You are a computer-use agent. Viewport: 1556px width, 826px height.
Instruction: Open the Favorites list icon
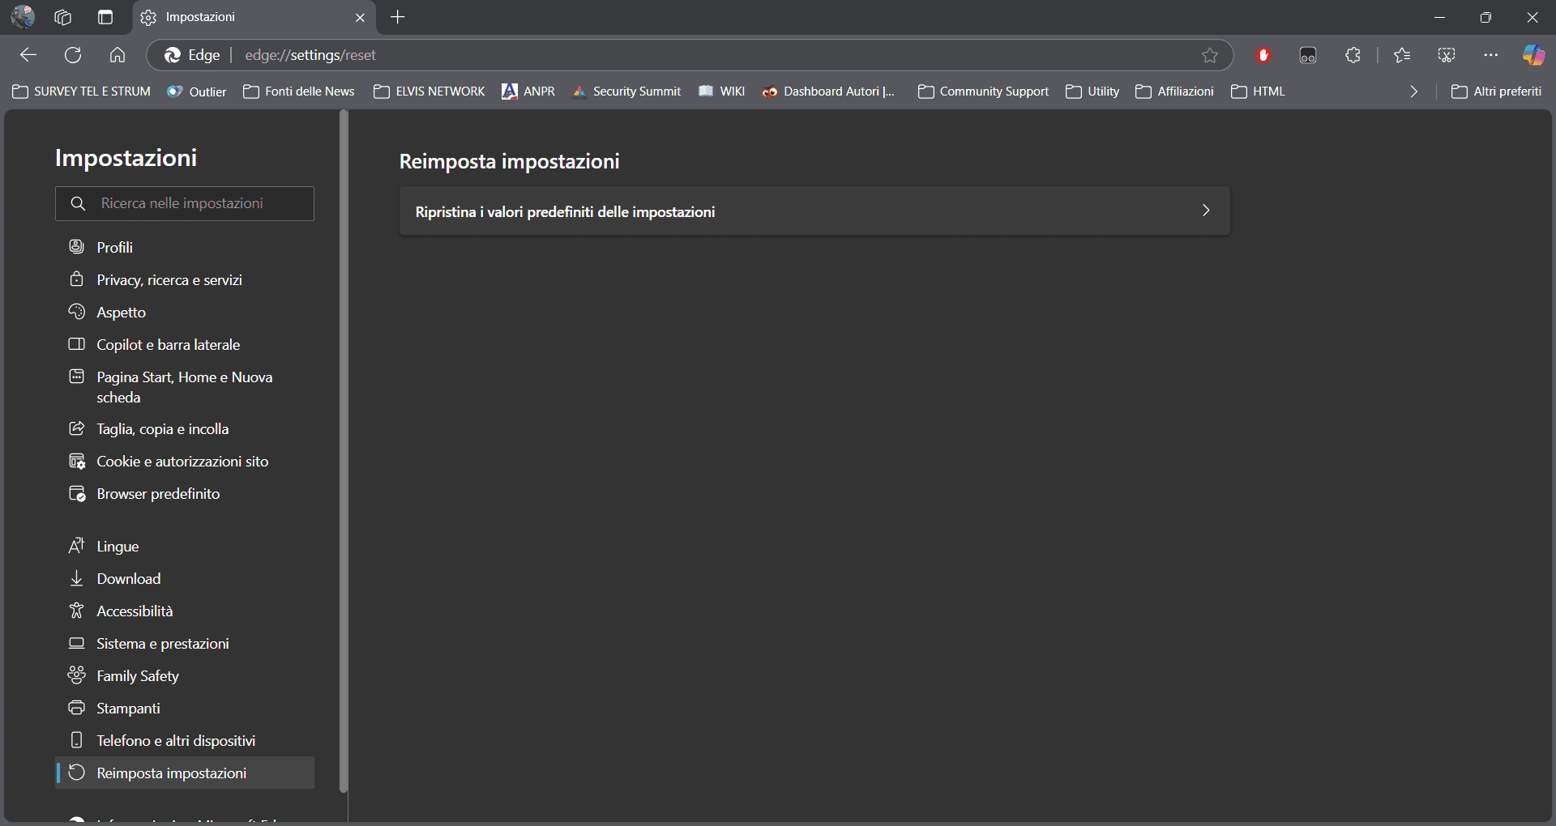1402,55
